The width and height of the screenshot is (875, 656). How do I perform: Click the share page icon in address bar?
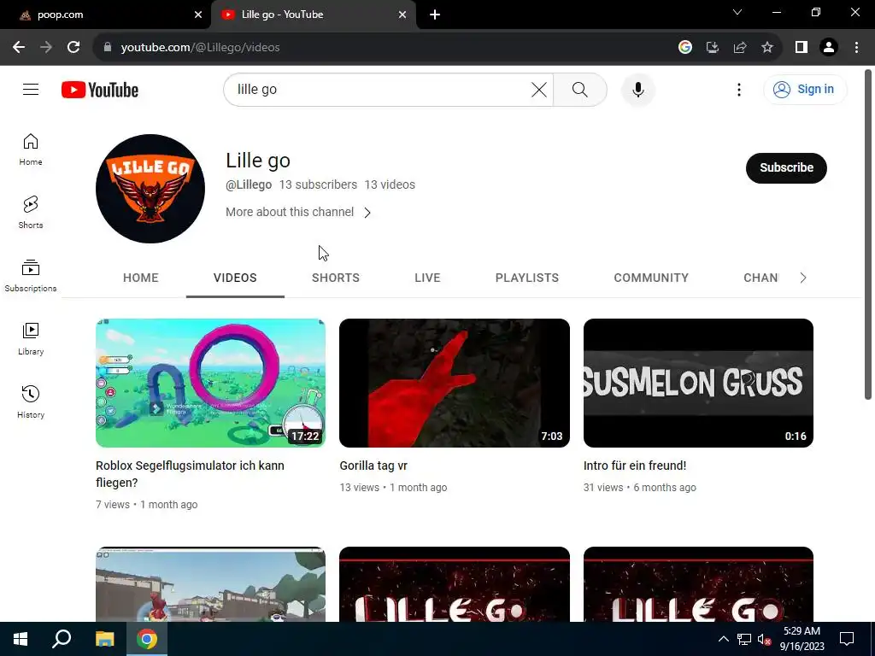pos(740,48)
